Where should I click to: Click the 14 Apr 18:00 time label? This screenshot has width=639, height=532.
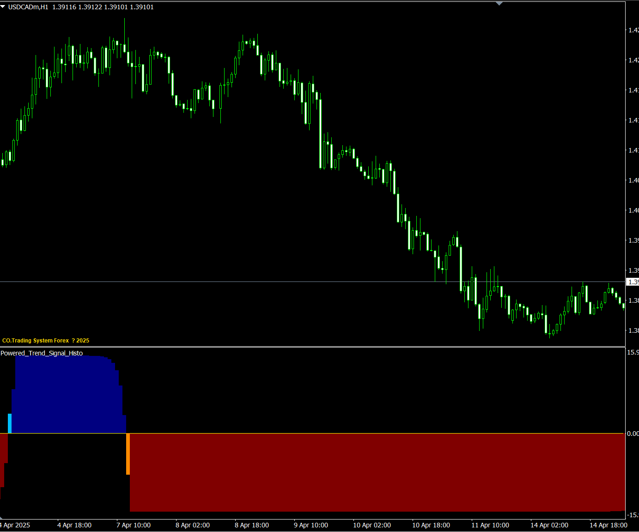[x=609, y=525]
